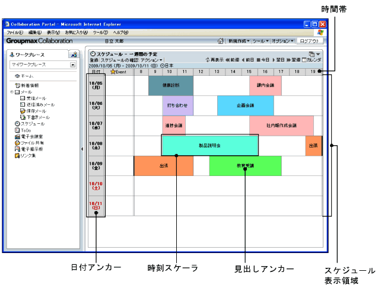Click the 10/06 (火) date anchor
Viewport: 378px width, 288px height.
[96, 105]
